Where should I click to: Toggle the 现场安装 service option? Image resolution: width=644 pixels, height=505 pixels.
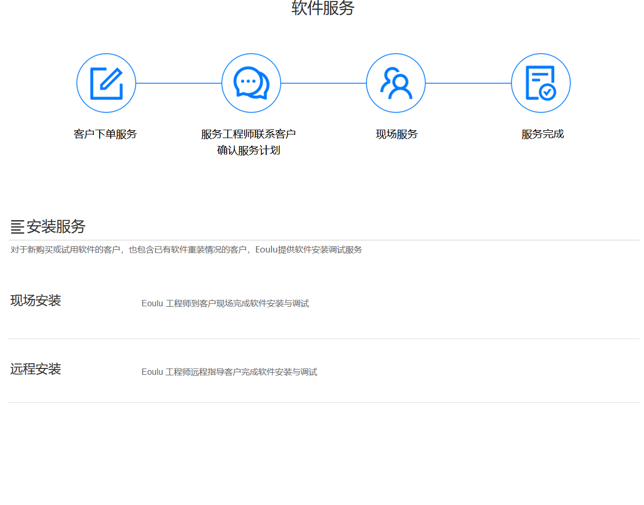(x=35, y=300)
